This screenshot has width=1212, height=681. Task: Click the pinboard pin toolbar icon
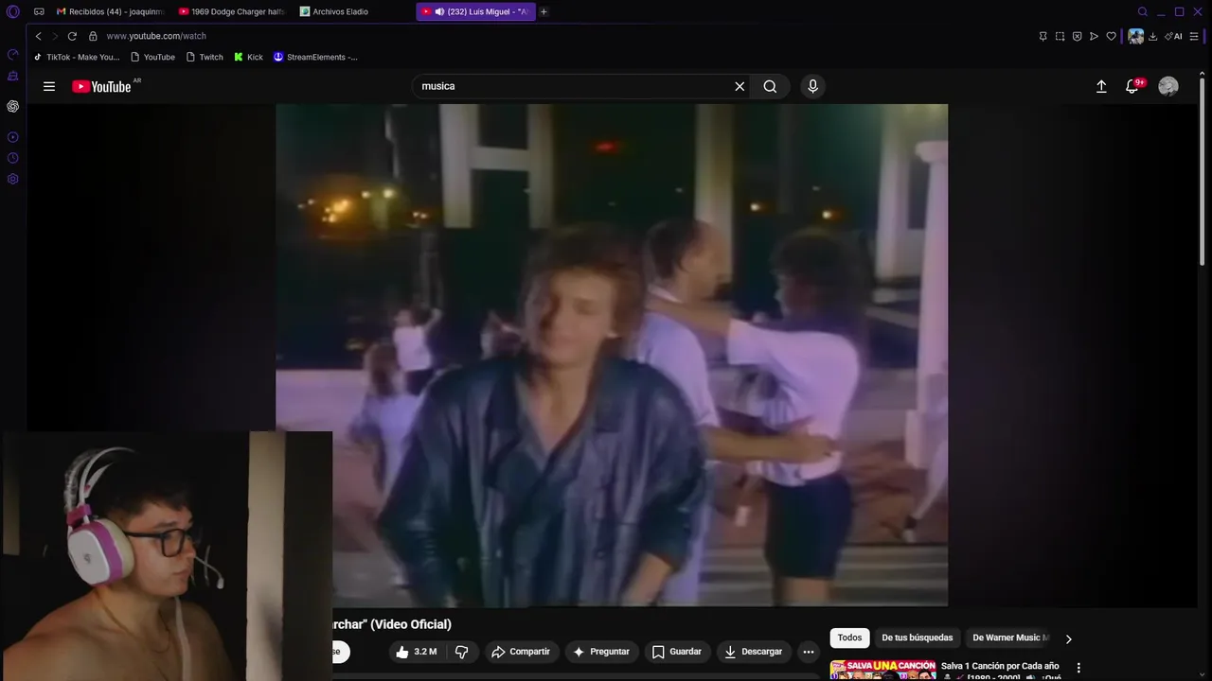pos(1043,36)
